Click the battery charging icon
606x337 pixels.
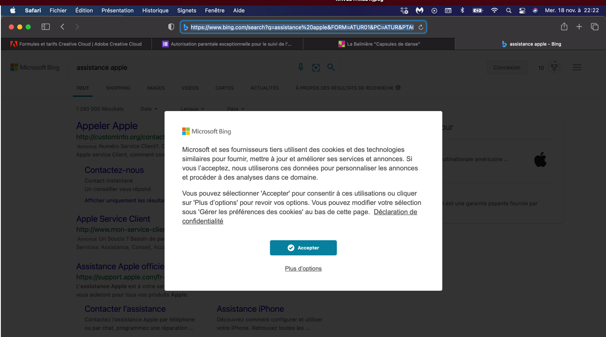pos(478,11)
